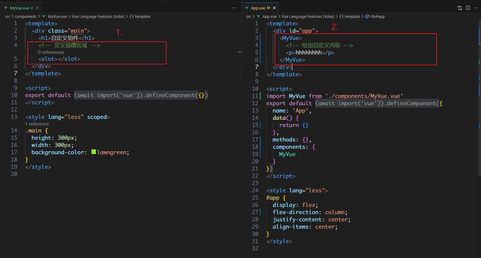Close the App.vue editor tab

point(274,8)
